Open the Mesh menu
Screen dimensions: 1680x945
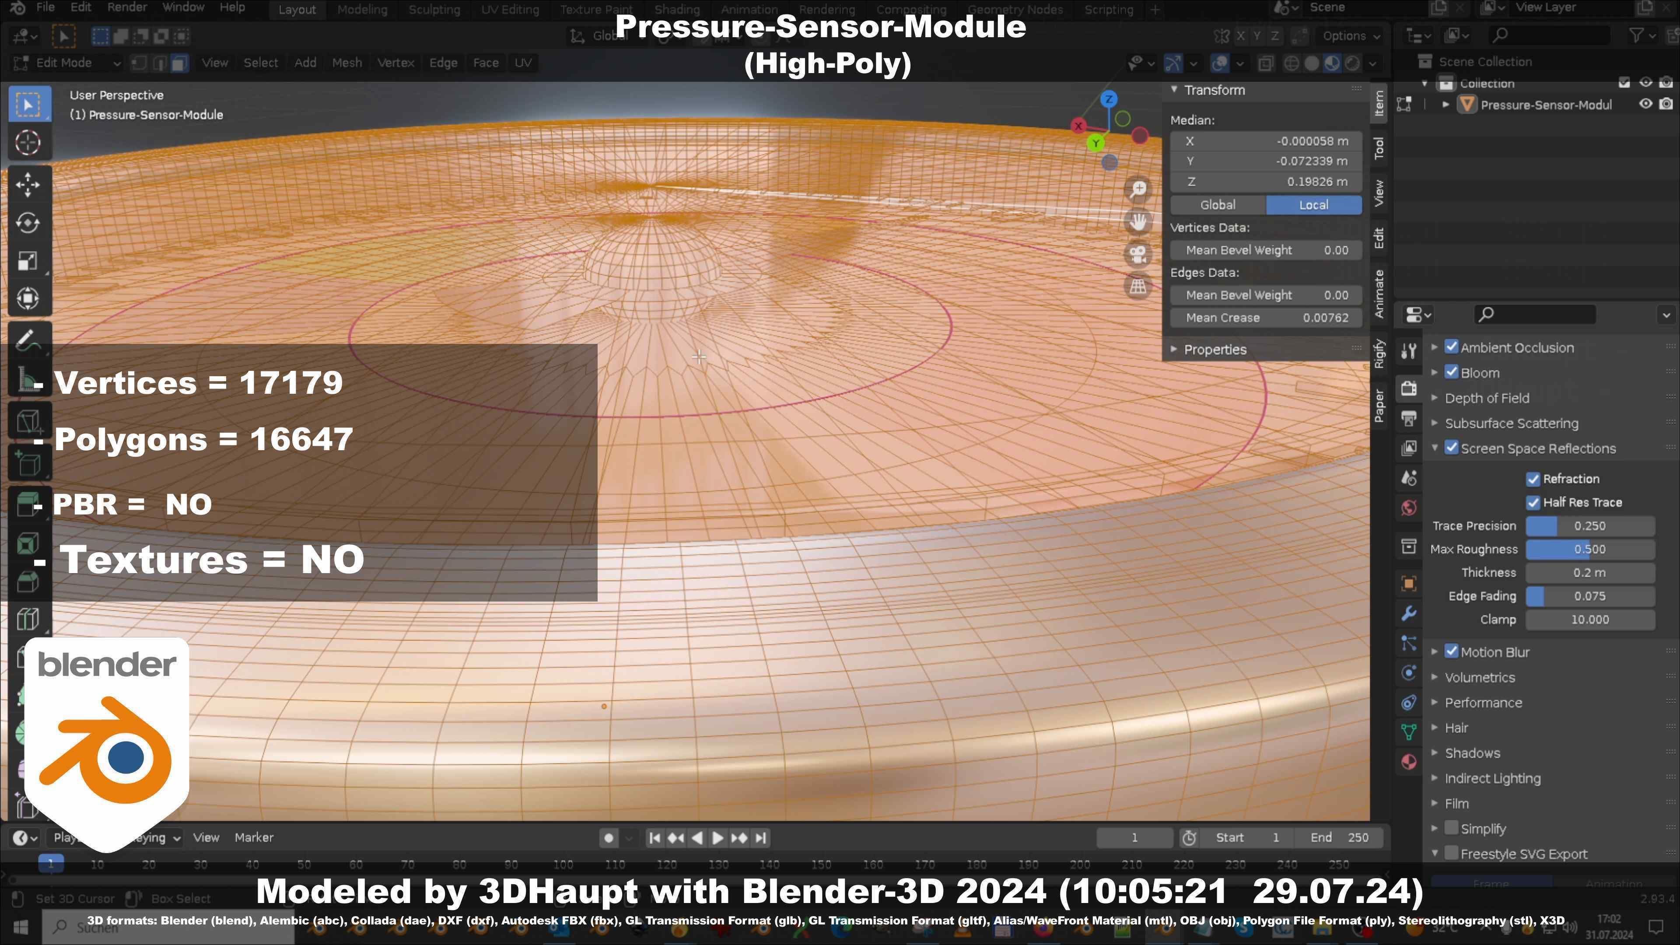tap(346, 63)
